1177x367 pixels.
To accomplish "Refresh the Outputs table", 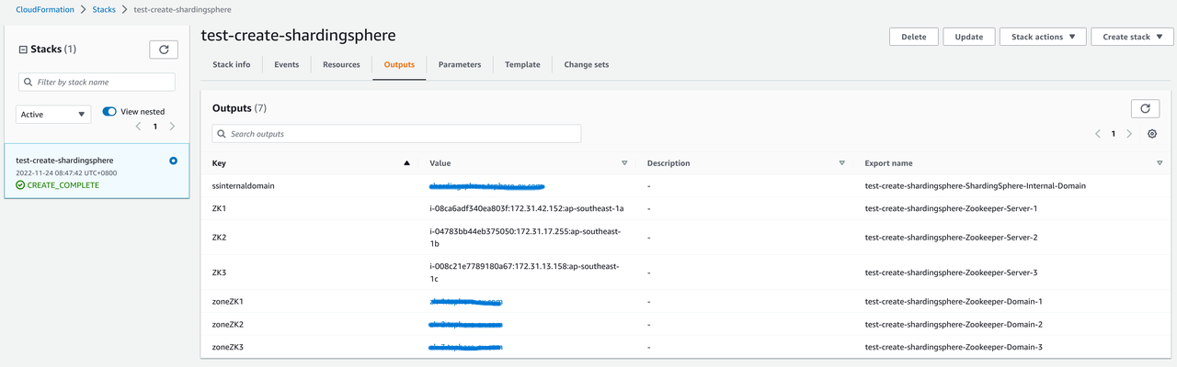I will click(x=1145, y=108).
